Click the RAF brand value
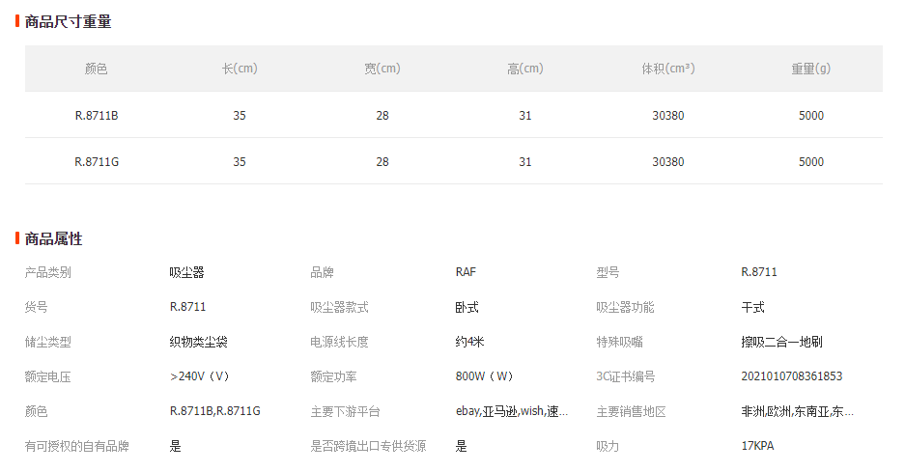905x472 pixels. coord(466,272)
